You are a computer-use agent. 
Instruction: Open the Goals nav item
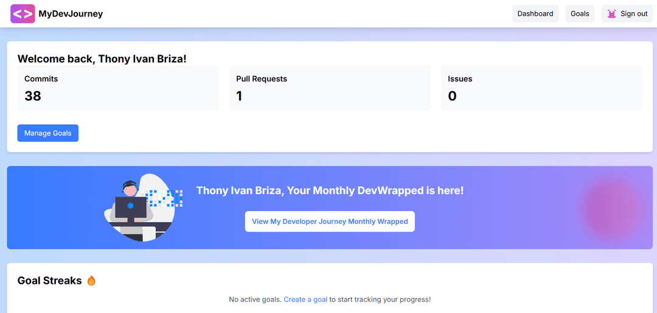580,14
